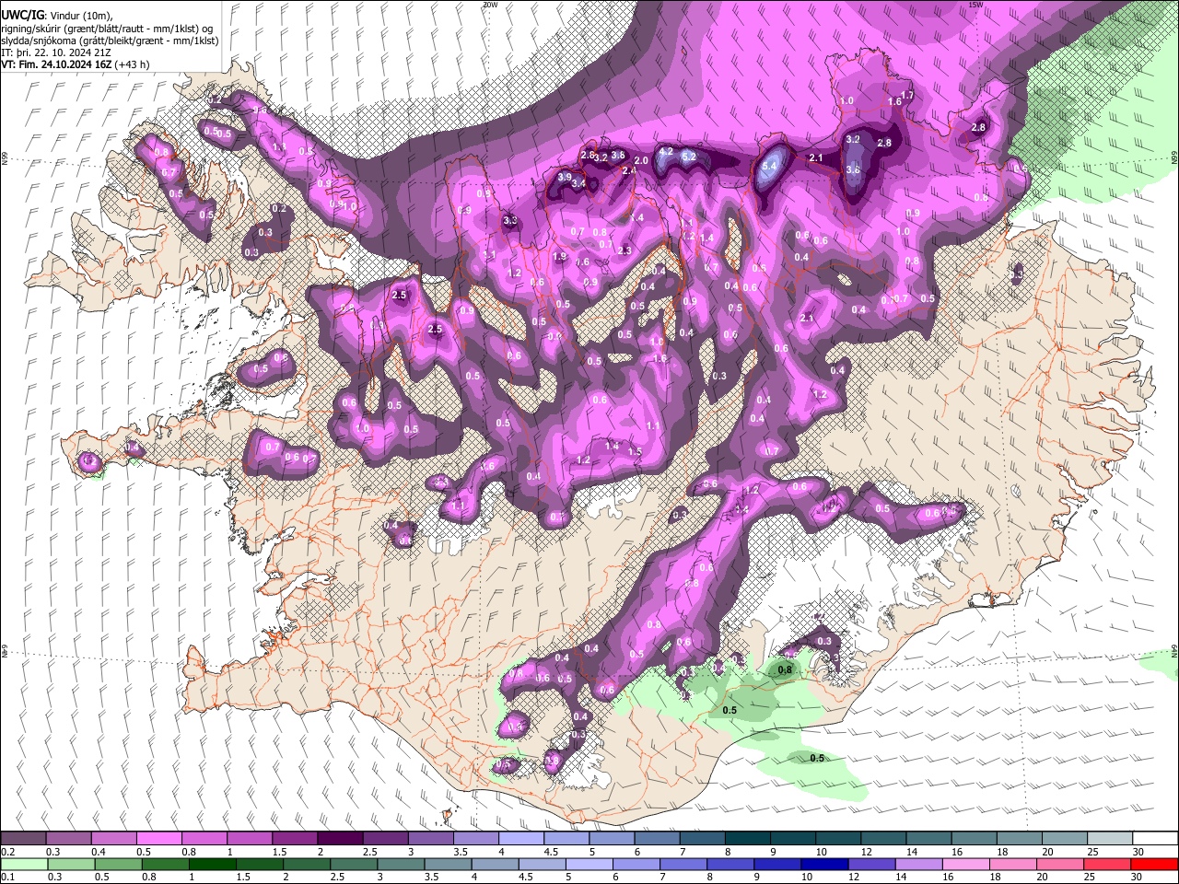Select the pale pink 16 rain legend swatch
1179x884 pixels.
[966, 864]
